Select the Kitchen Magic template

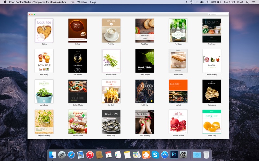[x=78, y=91]
